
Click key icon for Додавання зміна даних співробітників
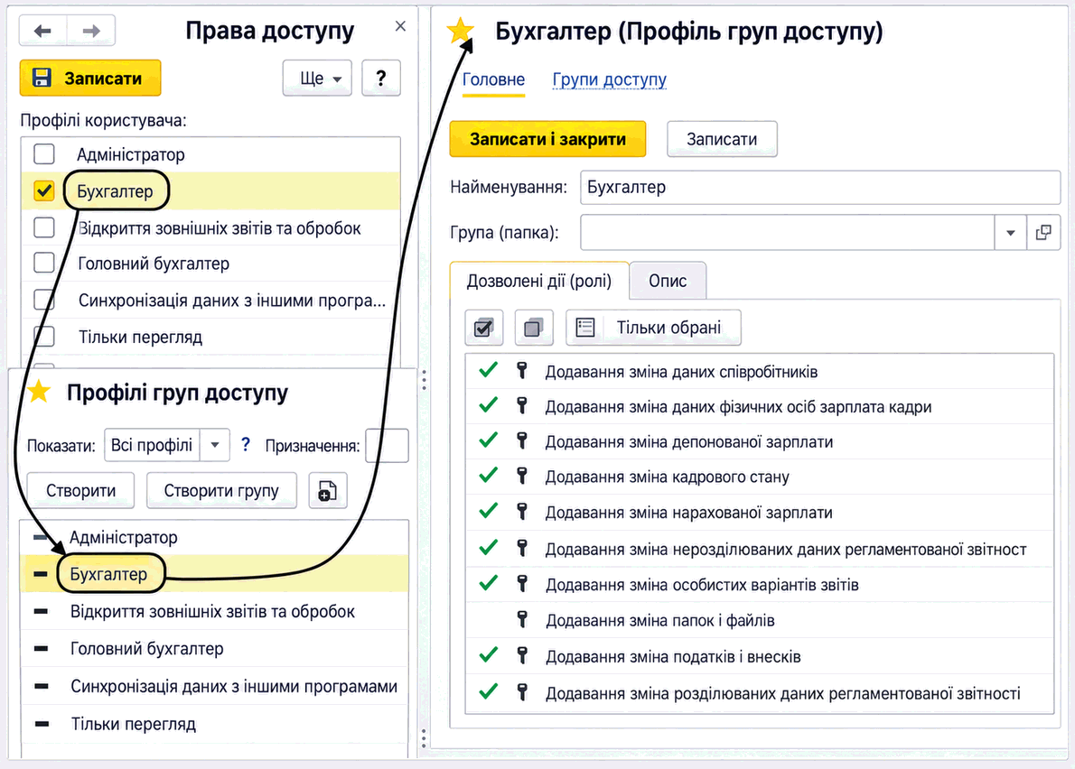point(522,371)
